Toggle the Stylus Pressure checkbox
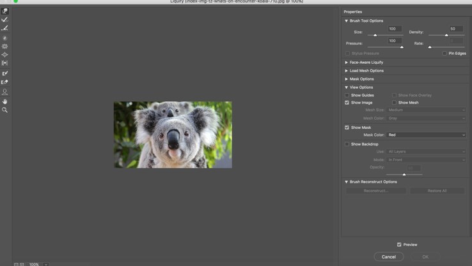The width and height of the screenshot is (472, 266). point(348,54)
